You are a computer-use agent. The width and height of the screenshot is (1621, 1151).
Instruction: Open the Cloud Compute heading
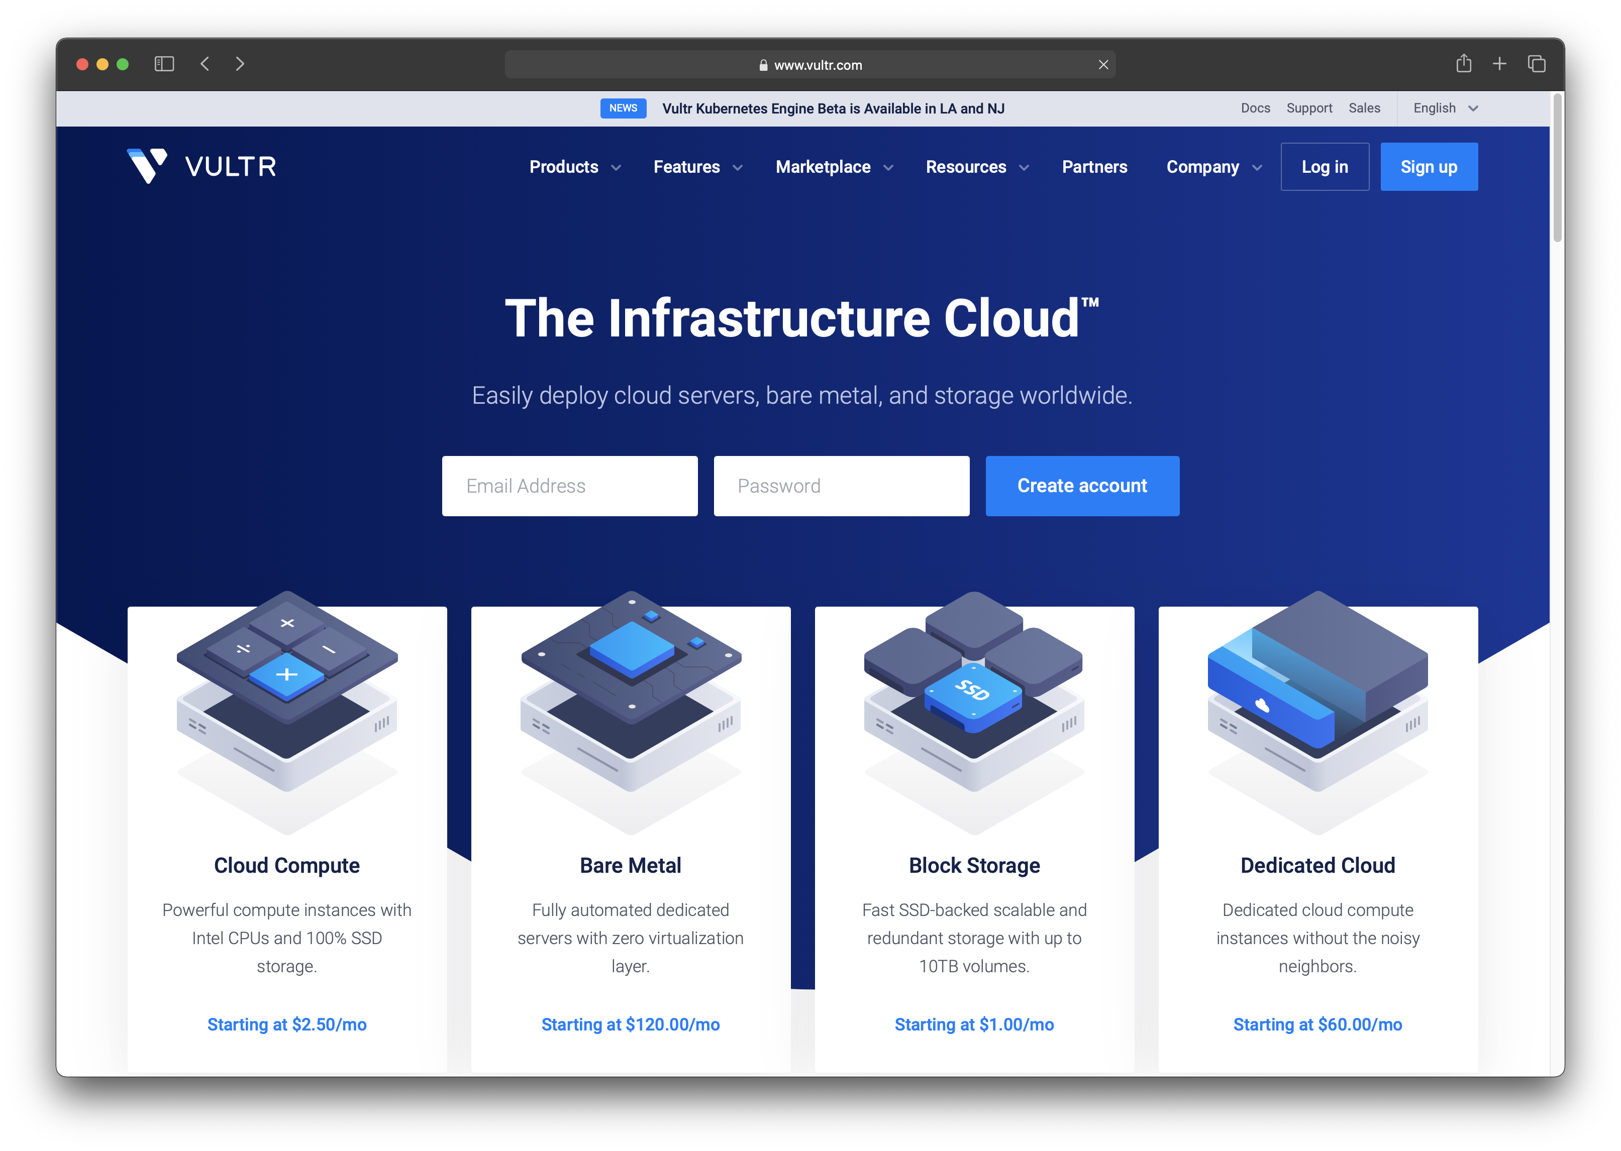(286, 865)
